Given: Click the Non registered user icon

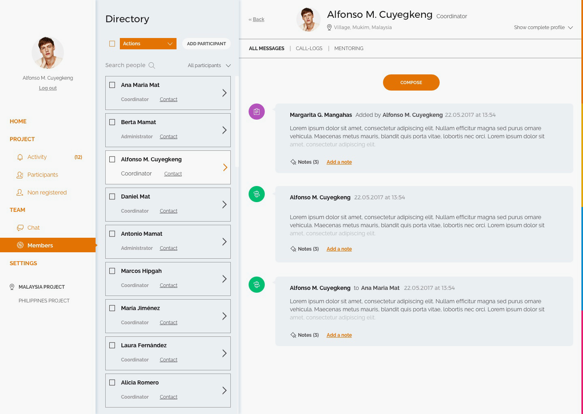Looking at the screenshot, I should 20,193.
